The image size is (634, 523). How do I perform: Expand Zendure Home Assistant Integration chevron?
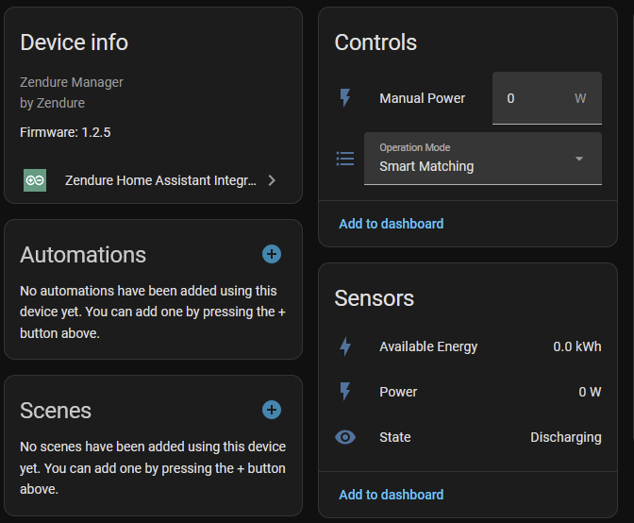tap(272, 180)
